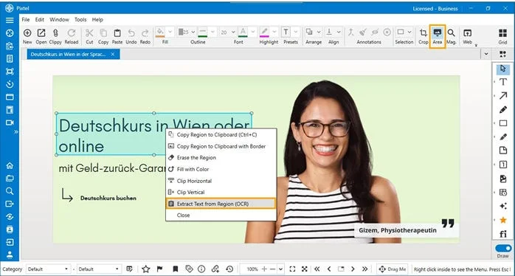The width and height of the screenshot is (515, 276).
Task: Open a file with the Open button
Action: coord(41,36)
